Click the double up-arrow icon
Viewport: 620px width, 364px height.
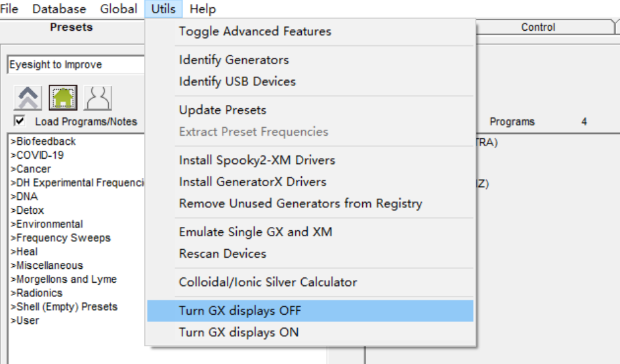pyautogui.click(x=28, y=98)
